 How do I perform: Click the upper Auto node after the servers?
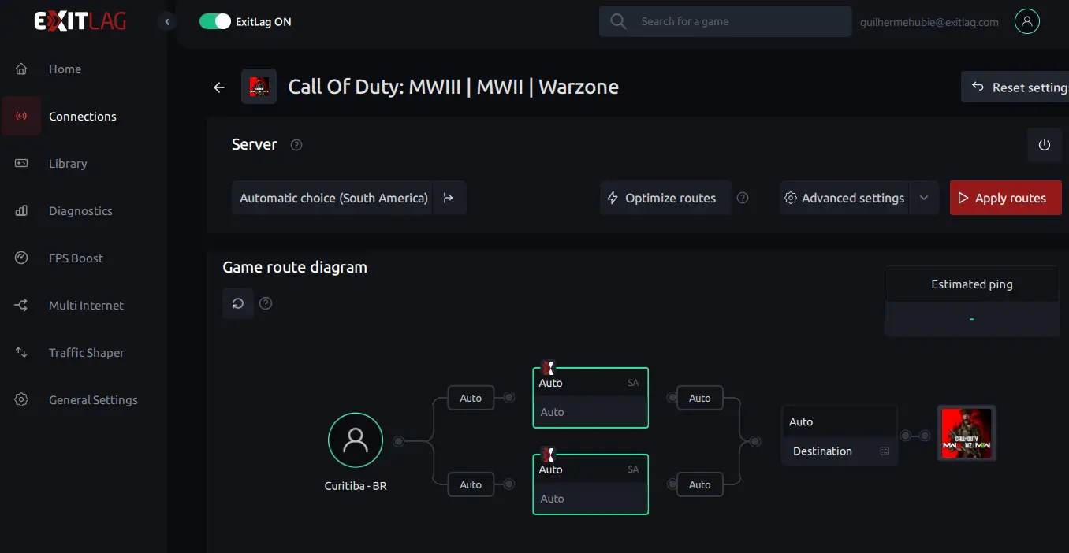[700, 398]
